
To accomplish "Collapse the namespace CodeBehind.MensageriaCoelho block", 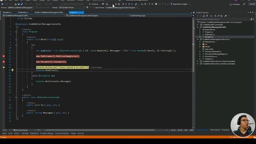I will 16,24.
